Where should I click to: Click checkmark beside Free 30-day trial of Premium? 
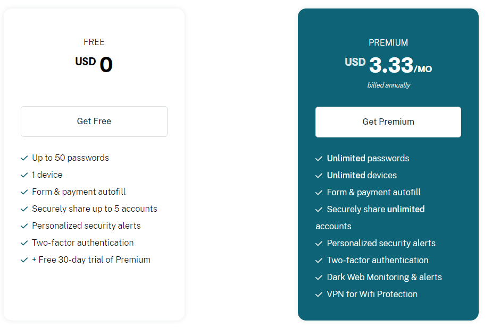click(24, 260)
